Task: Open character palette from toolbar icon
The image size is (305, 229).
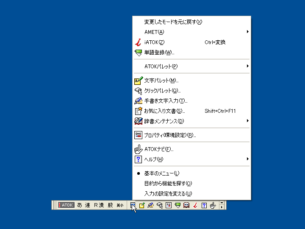Action: point(142,205)
